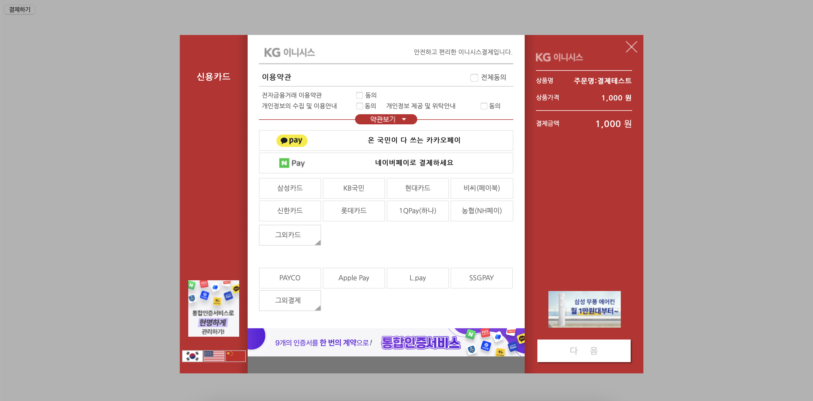Choose 네이버페이로 결제하세요
Image resolution: width=813 pixels, height=401 pixels.
pos(386,163)
